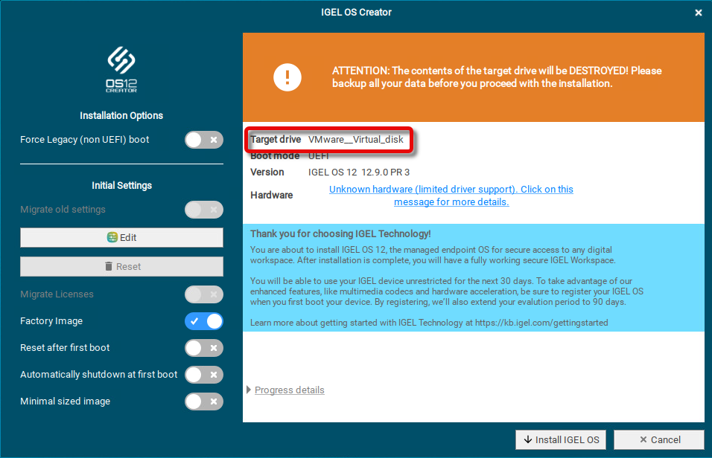This screenshot has width=712, height=458.
Task: Click the Target drive label
Action: tap(276, 140)
